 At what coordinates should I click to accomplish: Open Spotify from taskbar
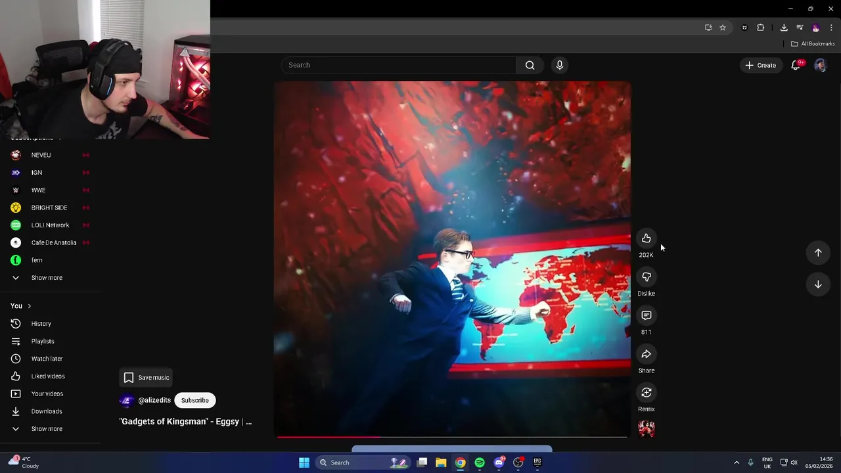click(480, 462)
